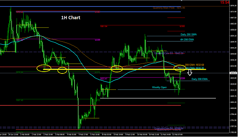Screen dimensions: 238x137
Task: Click the 8 Feb 19:00 time label
Action: pos(118,134)
